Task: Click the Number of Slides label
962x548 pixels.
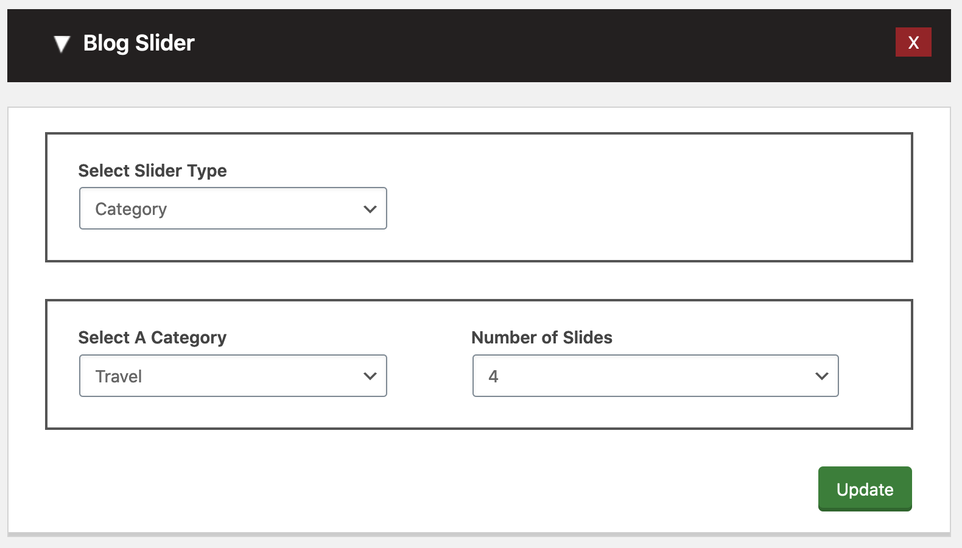Action: 541,337
